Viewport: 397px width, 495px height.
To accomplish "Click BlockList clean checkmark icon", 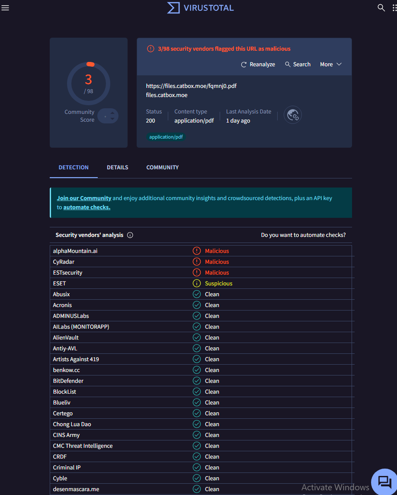I will pyautogui.click(x=197, y=392).
